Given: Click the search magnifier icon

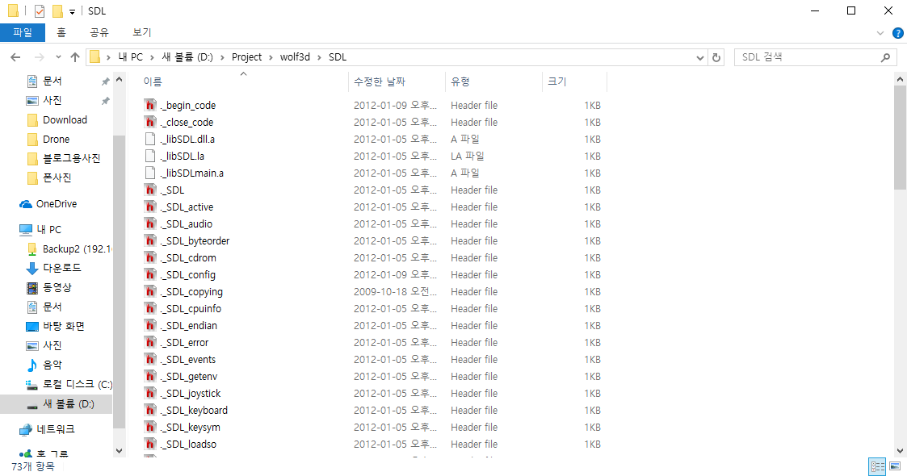Looking at the screenshot, I should (885, 57).
